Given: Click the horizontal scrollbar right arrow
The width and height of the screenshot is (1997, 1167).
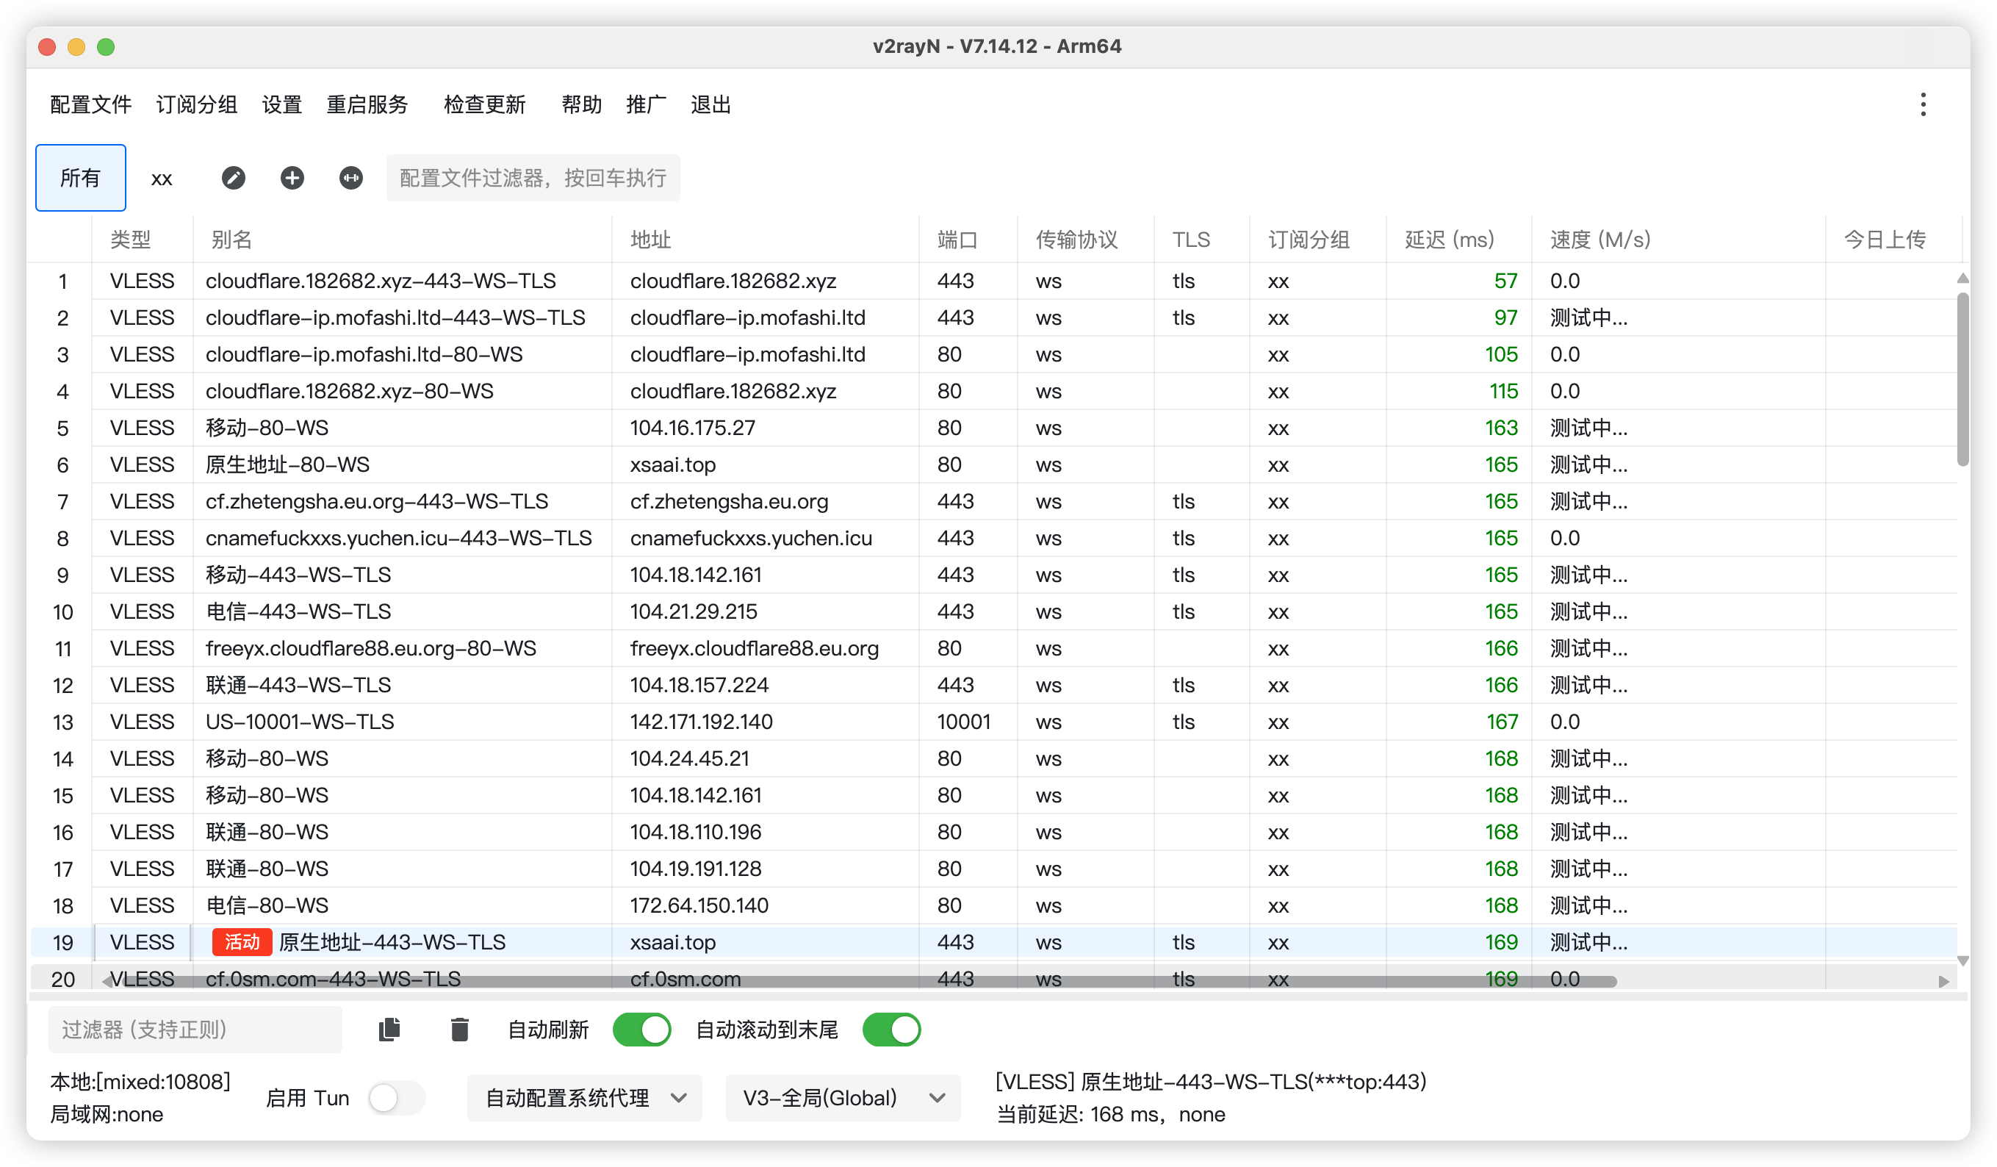Looking at the screenshot, I should (1943, 982).
